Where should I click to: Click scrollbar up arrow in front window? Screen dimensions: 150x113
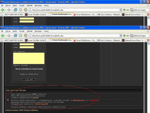(x=148, y=44)
